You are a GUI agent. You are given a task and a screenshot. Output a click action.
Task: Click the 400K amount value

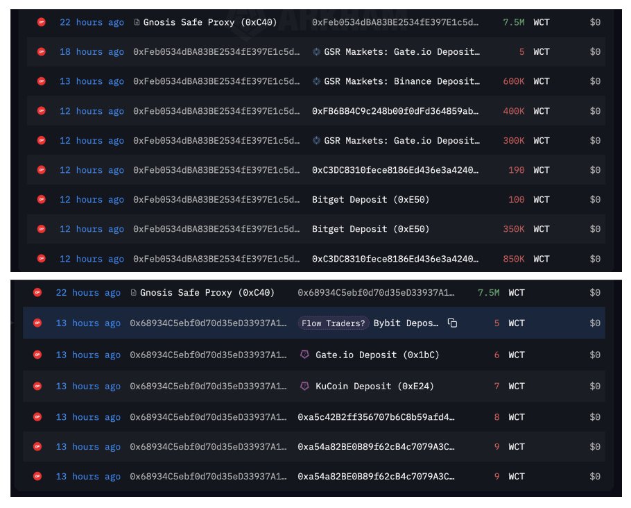click(514, 111)
